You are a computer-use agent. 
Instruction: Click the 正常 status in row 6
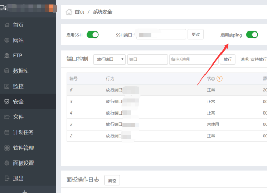pos(211,90)
